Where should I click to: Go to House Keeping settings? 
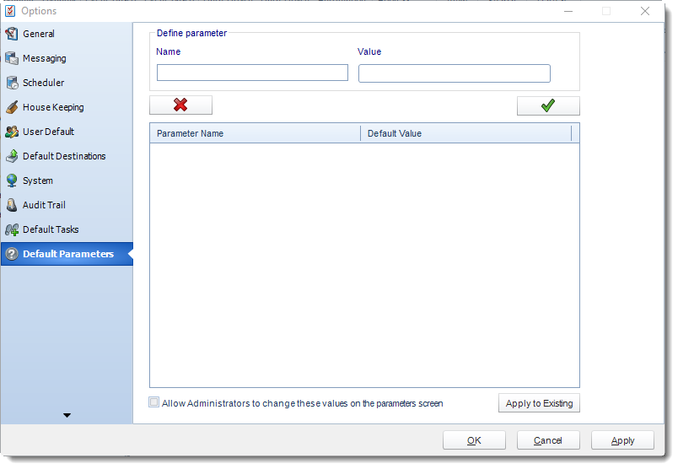click(67, 107)
